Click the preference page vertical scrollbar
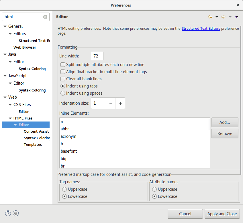Image resolution: width=243 pixels, height=223 pixels. point(241,100)
